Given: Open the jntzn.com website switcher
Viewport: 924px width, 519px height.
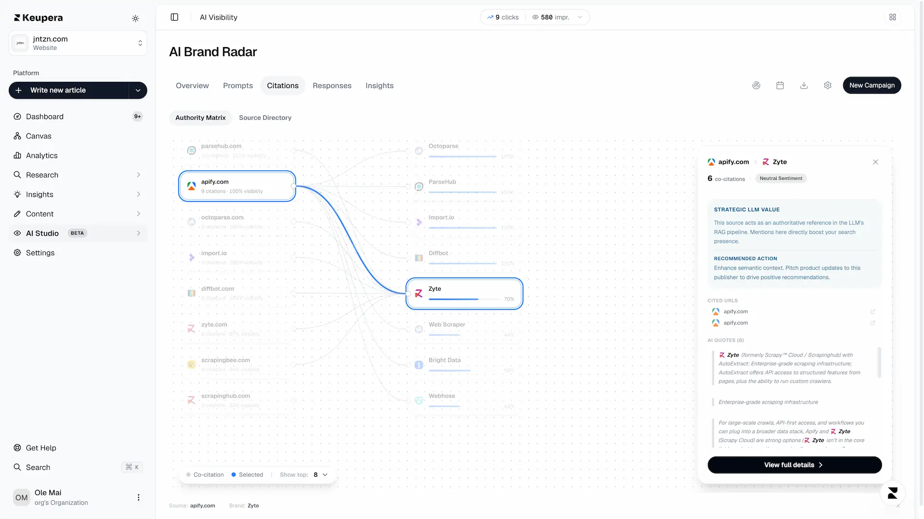Looking at the screenshot, I should [x=77, y=43].
